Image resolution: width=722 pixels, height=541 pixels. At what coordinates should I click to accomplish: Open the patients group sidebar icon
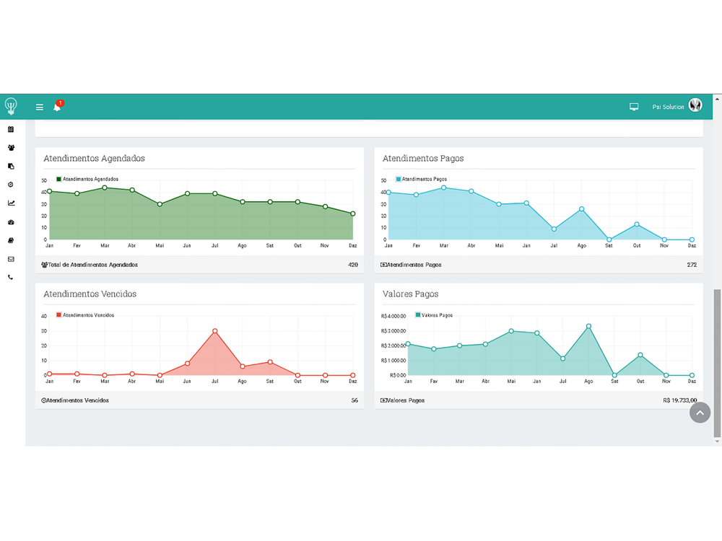click(11, 148)
